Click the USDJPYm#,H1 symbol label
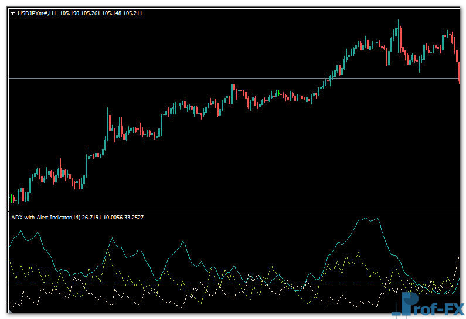 [36, 13]
